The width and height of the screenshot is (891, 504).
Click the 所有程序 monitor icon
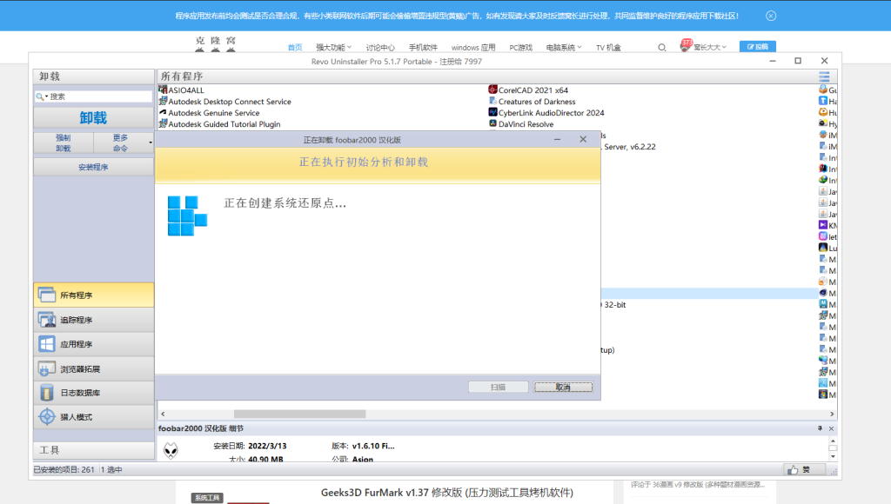coord(47,295)
